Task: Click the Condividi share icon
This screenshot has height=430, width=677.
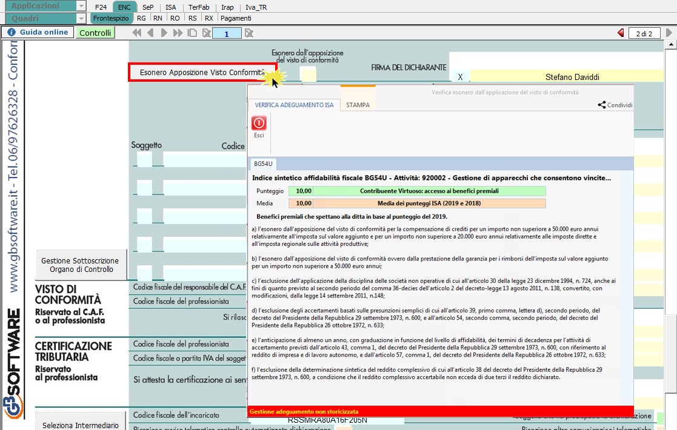Action: coord(601,105)
